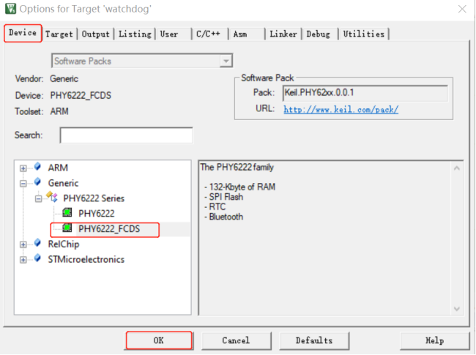Switch to the Listing tab
This screenshot has height=355, width=476.
135,34
